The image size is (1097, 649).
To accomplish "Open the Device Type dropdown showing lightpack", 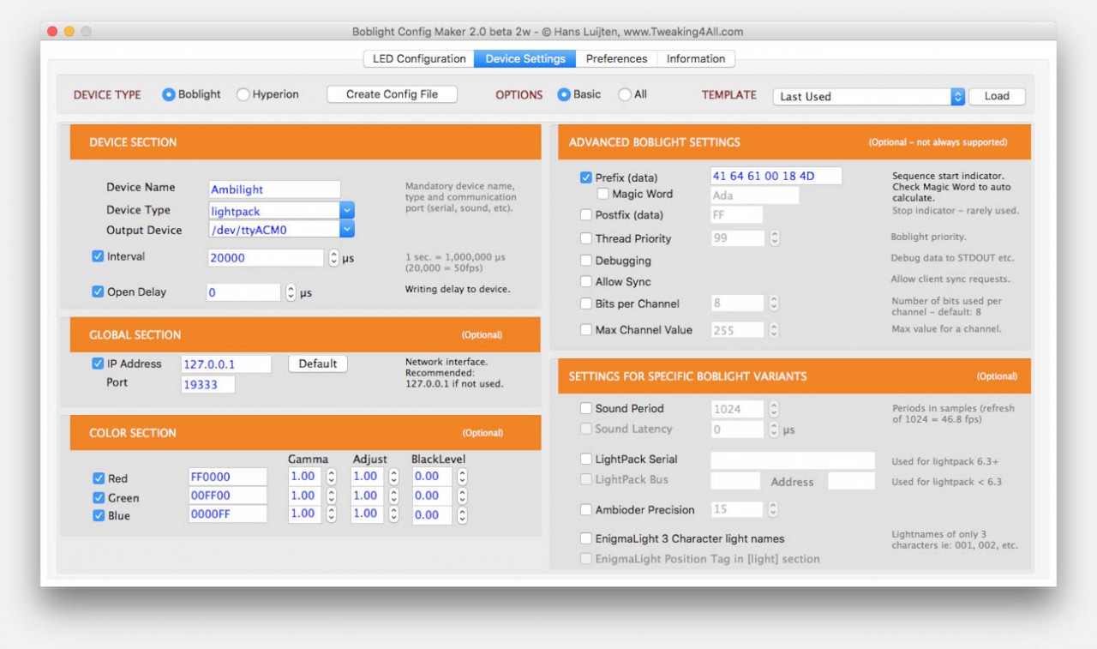I will click(345, 210).
